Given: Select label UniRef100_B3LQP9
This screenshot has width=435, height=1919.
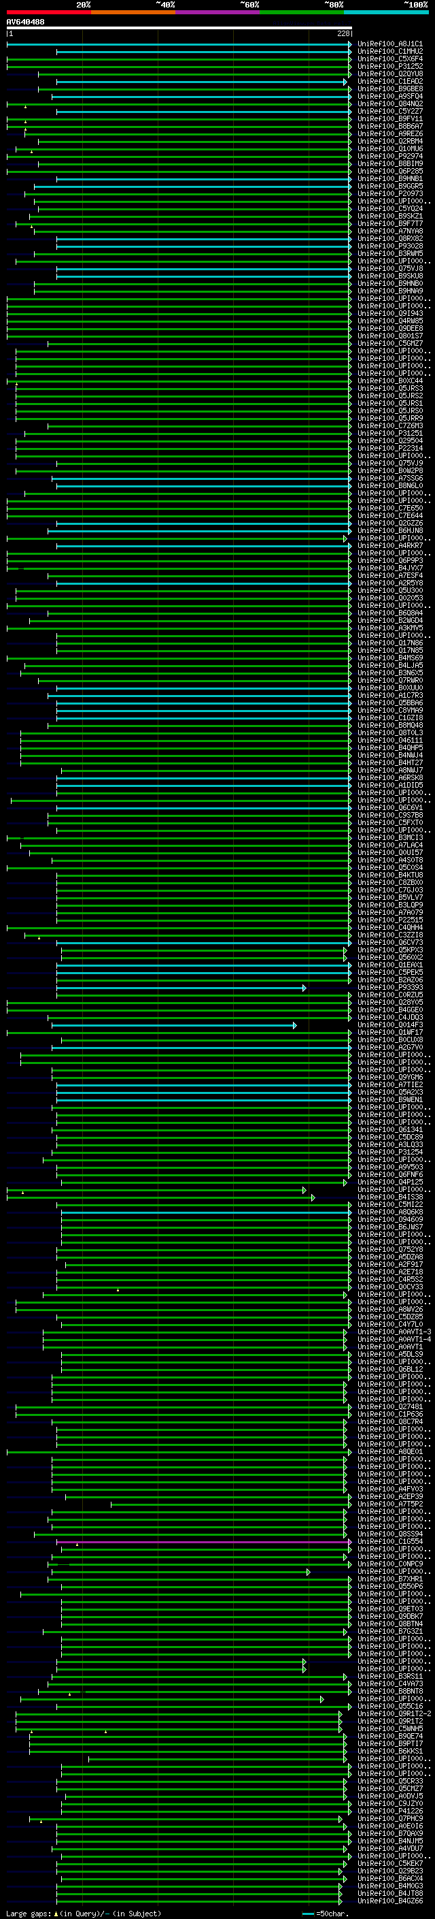Looking at the screenshot, I should (x=389, y=905).
